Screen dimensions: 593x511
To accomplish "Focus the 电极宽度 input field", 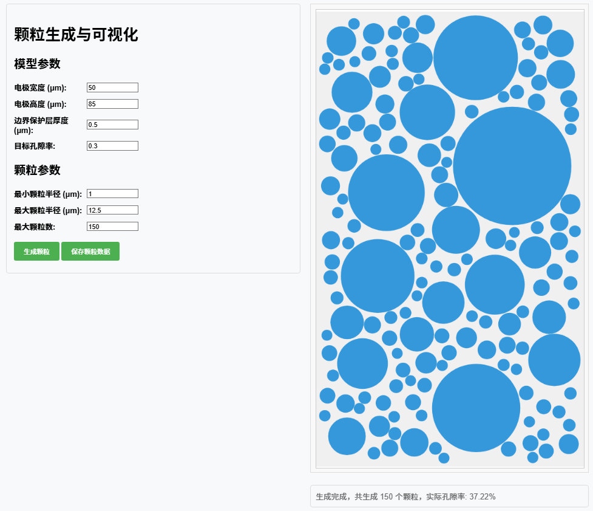I will point(112,87).
